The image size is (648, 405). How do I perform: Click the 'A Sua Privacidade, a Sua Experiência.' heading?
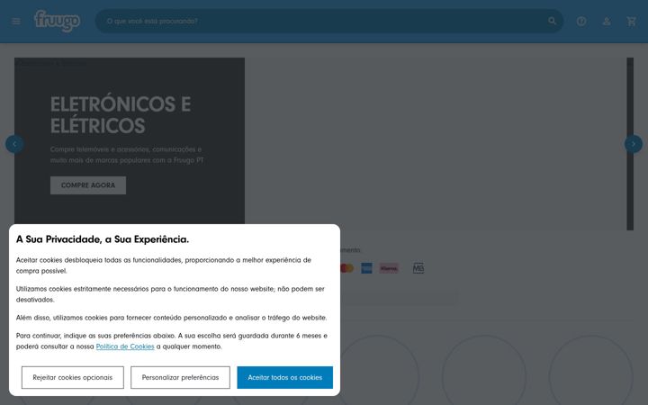(x=103, y=239)
